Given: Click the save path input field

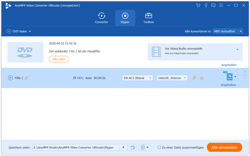Looking at the screenshot, I should (76, 147).
